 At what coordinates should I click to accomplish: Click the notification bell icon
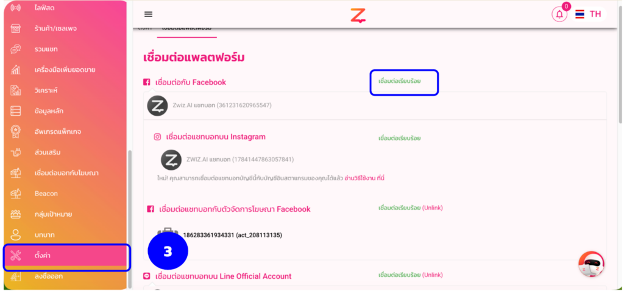(559, 15)
